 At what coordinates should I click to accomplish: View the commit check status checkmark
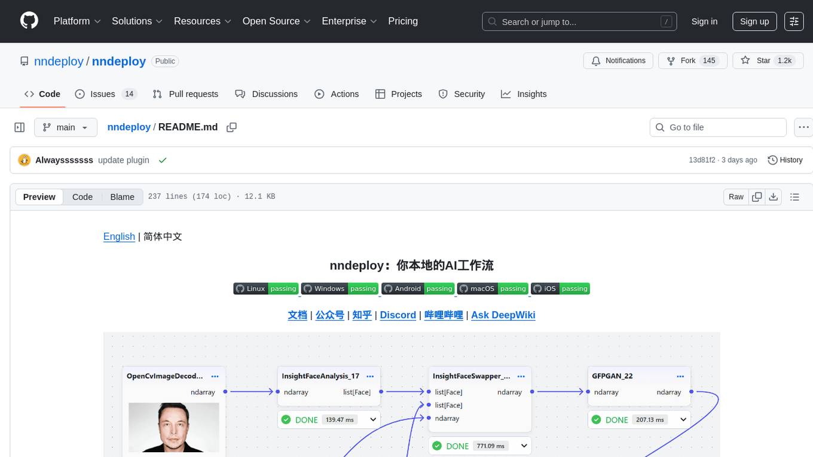pos(163,160)
